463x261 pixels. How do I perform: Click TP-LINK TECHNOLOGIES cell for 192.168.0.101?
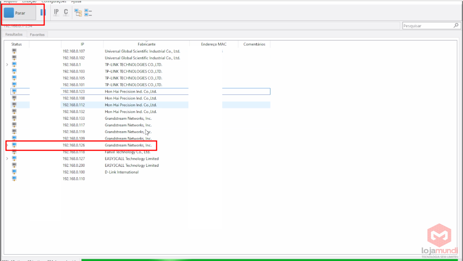click(133, 85)
